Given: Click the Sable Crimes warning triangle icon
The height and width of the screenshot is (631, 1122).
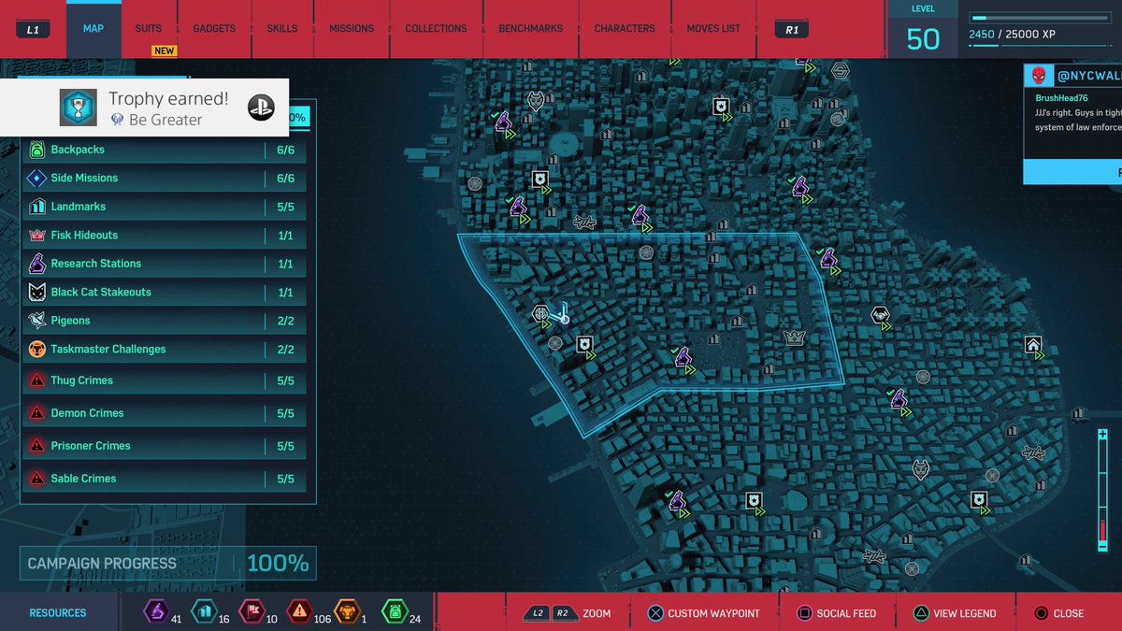Looking at the screenshot, I should click(37, 479).
